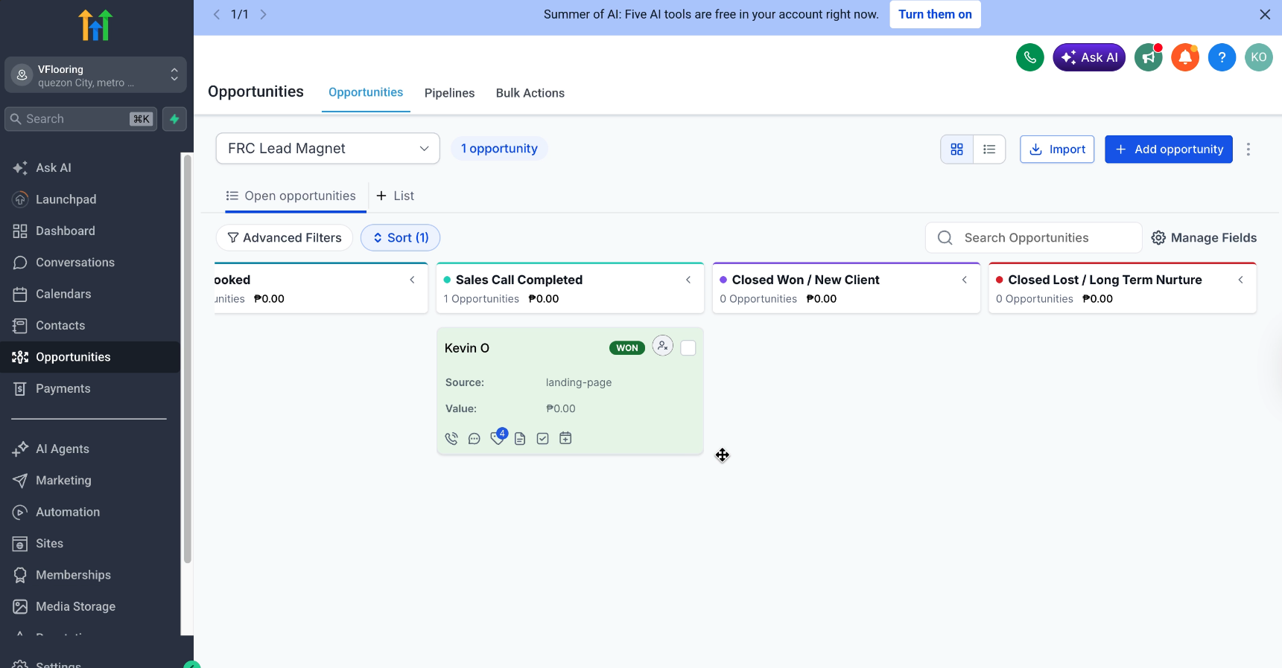This screenshot has height=668, width=1282.
Task: Select the Kevin O opportunity checkbox
Action: [x=688, y=348]
